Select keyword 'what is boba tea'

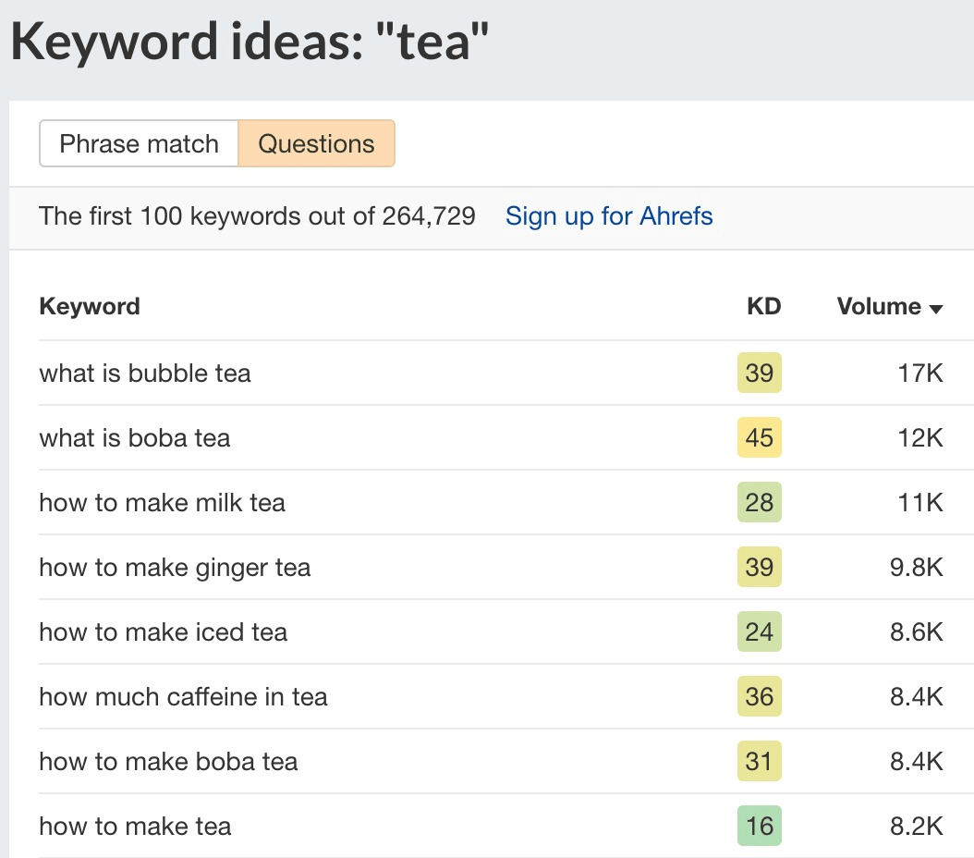click(x=133, y=438)
